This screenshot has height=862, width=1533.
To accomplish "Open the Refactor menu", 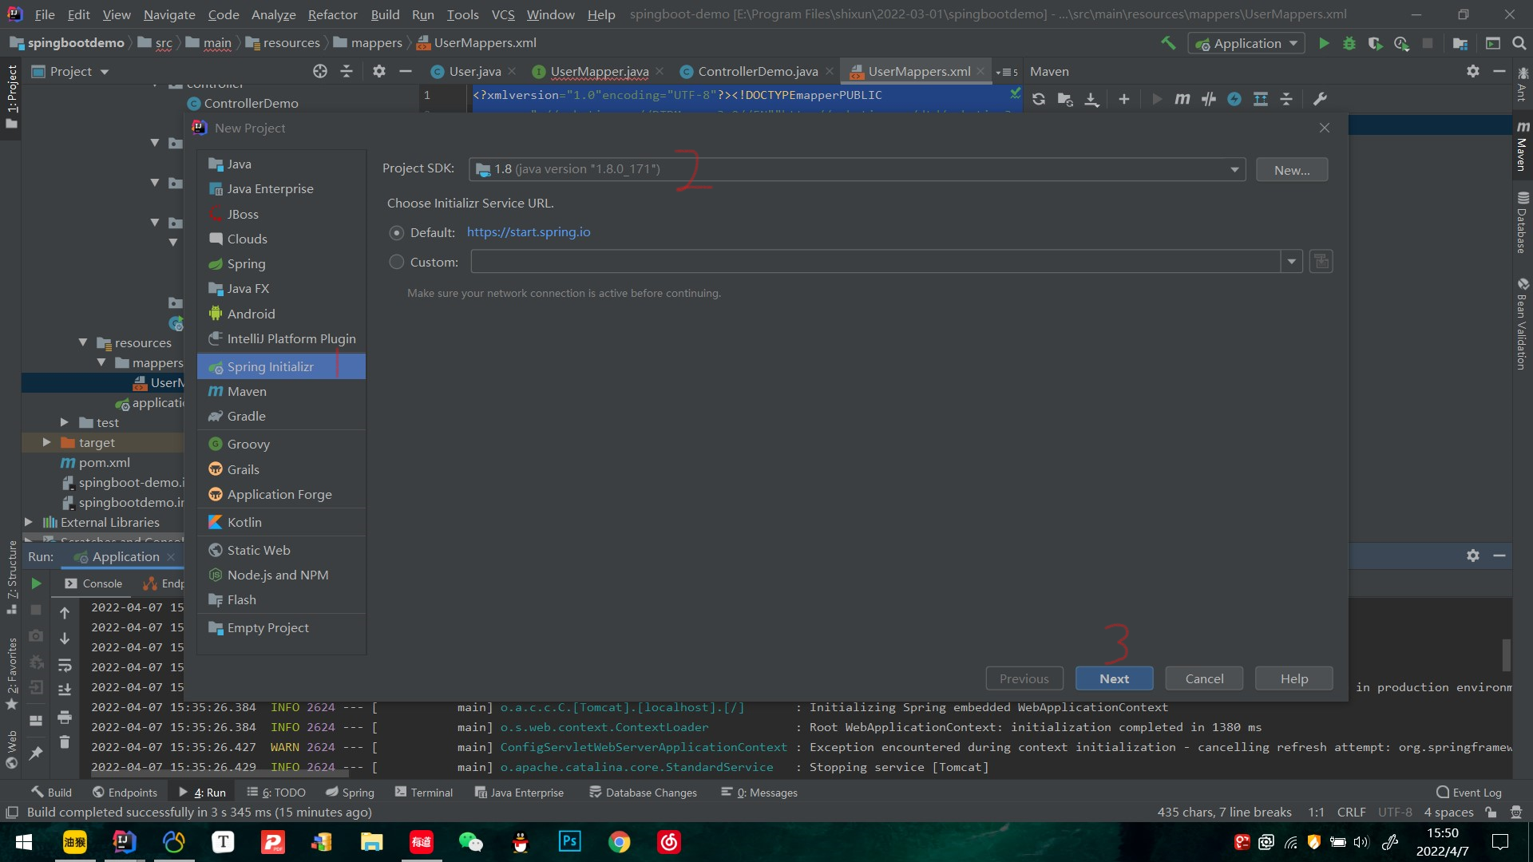I will 332,14.
